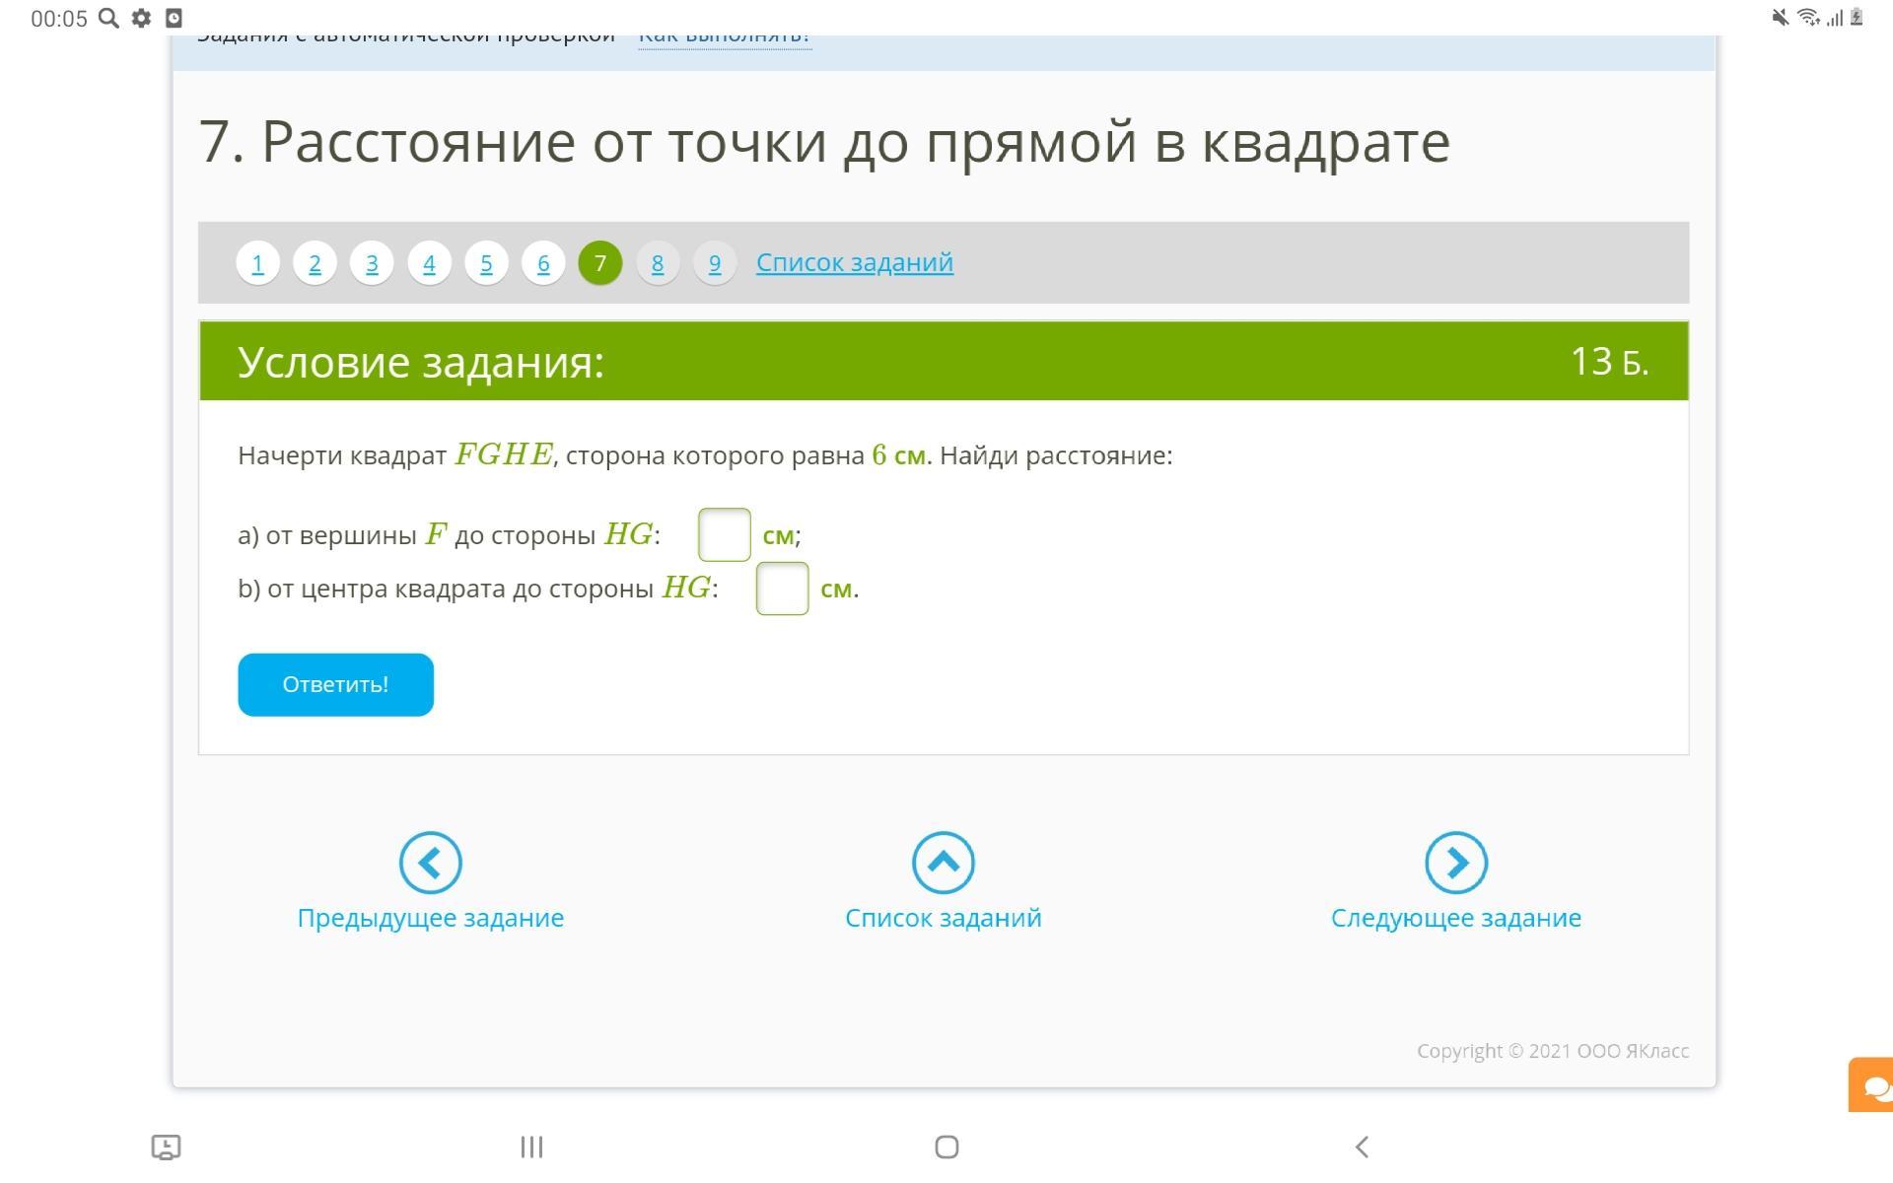
Task: Click the up arrow task list icon
Action: tap(943, 863)
